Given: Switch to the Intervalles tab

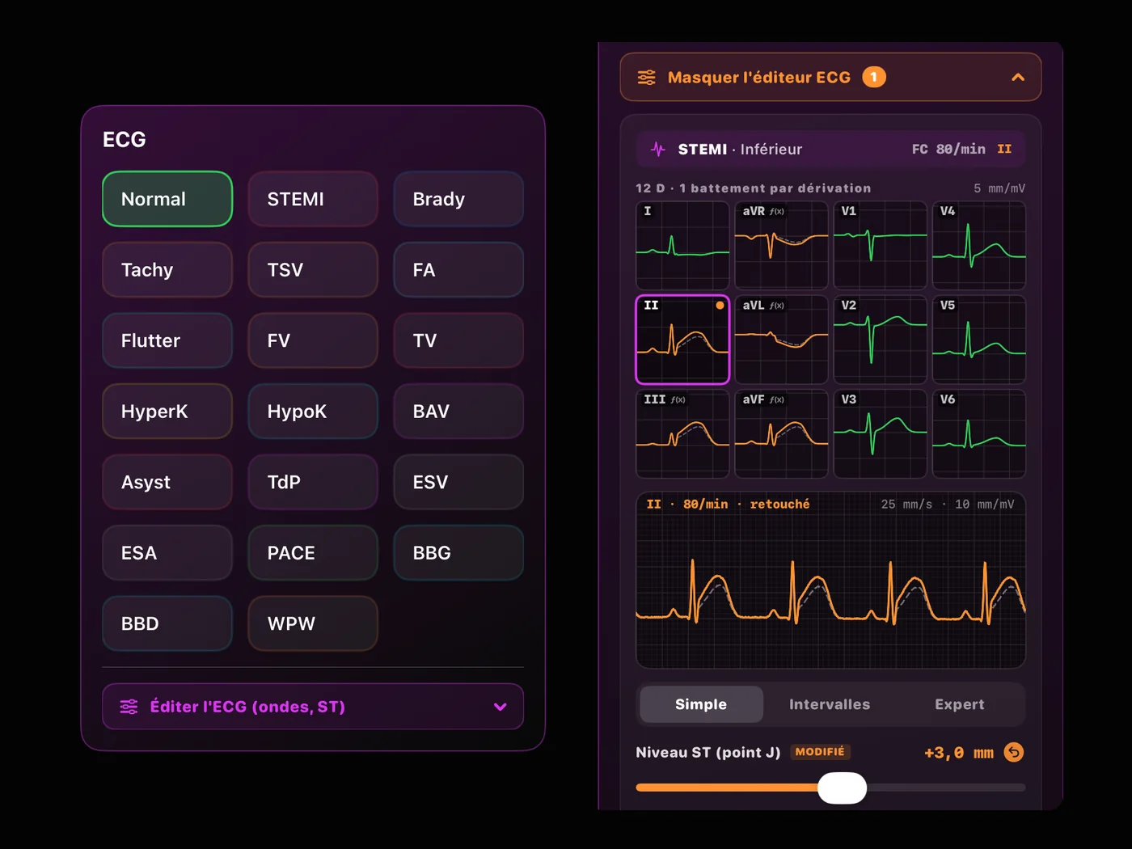Looking at the screenshot, I should point(830,704).
